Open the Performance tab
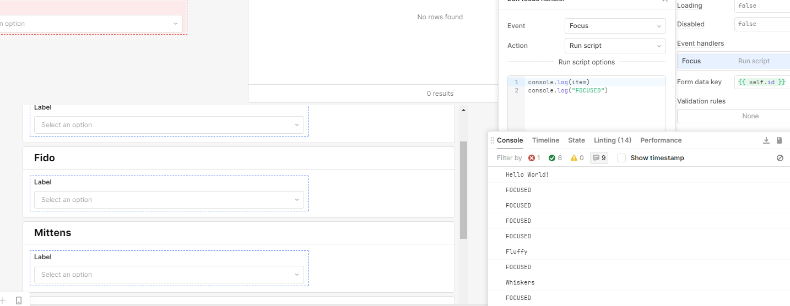790x306 pixels. [661, 140]
